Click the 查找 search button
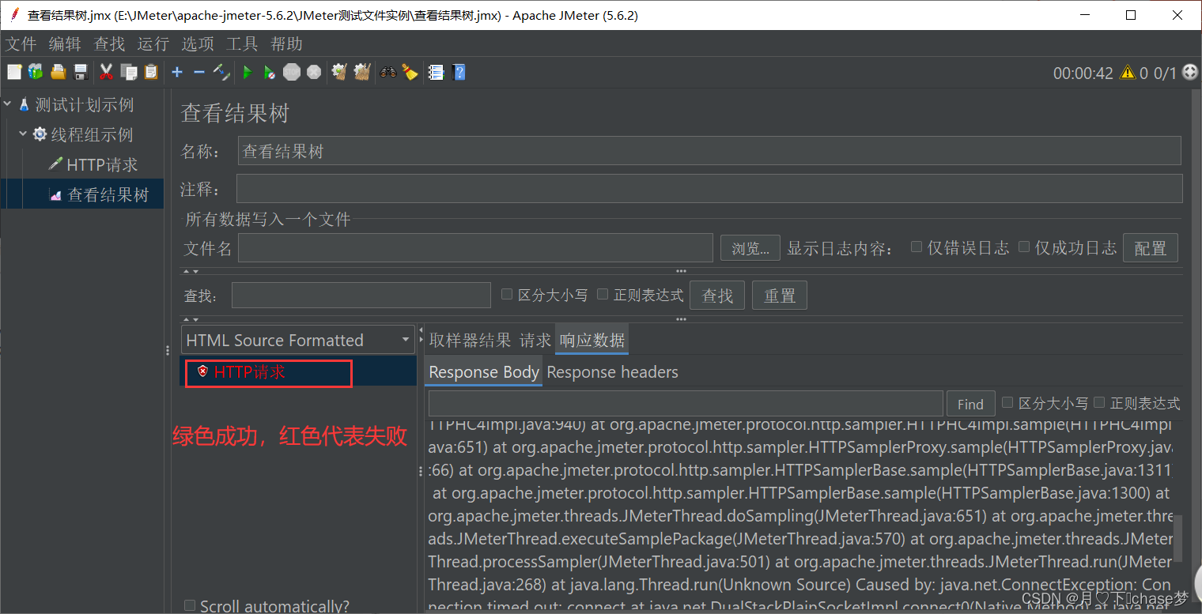The width and height of the screenshot is (1202, 614). 718,296
